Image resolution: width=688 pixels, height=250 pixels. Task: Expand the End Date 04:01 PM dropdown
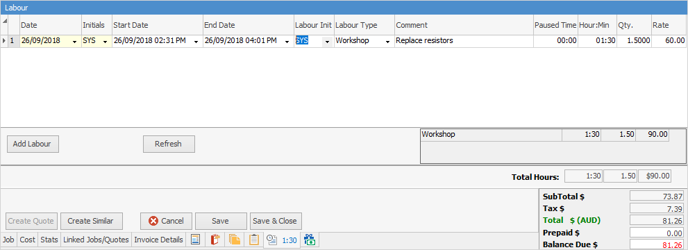pos(287,41)
